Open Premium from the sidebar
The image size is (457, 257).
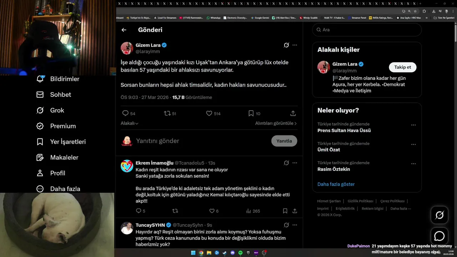pyautogui.click(x=56, y=126)
